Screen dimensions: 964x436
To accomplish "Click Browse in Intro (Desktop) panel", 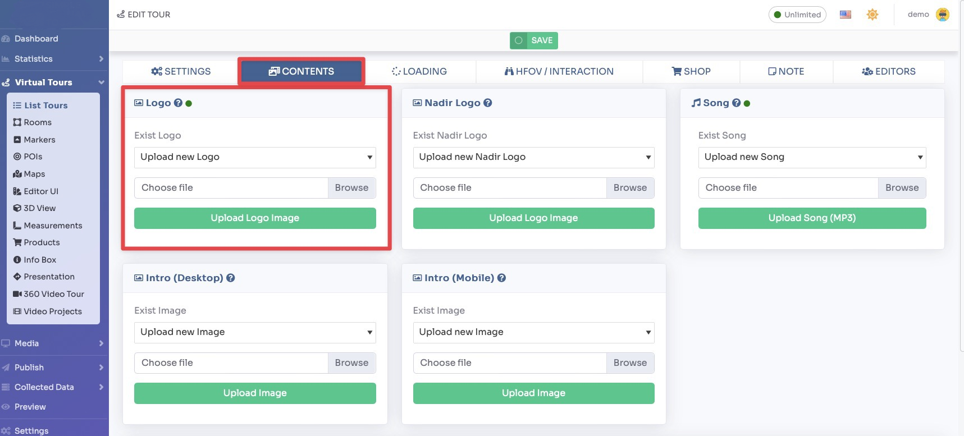I will (351, 363).
